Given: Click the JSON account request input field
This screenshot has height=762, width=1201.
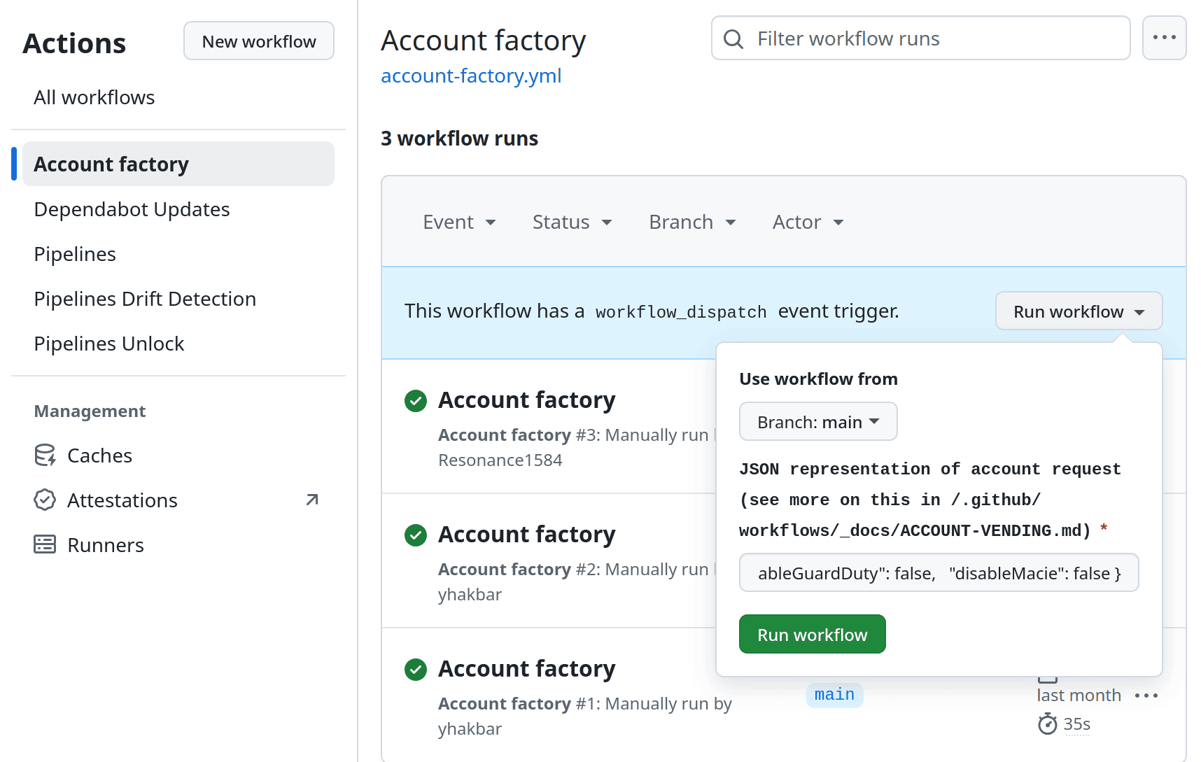Looking at the screenshot, I should pyautogui.click(x=939, y=573).
